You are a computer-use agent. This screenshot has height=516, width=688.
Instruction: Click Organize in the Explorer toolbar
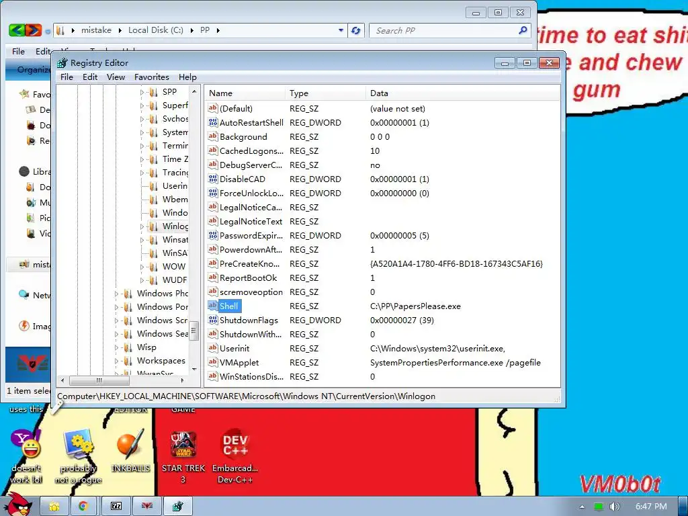pyautogui.click(x=34, y=69)
